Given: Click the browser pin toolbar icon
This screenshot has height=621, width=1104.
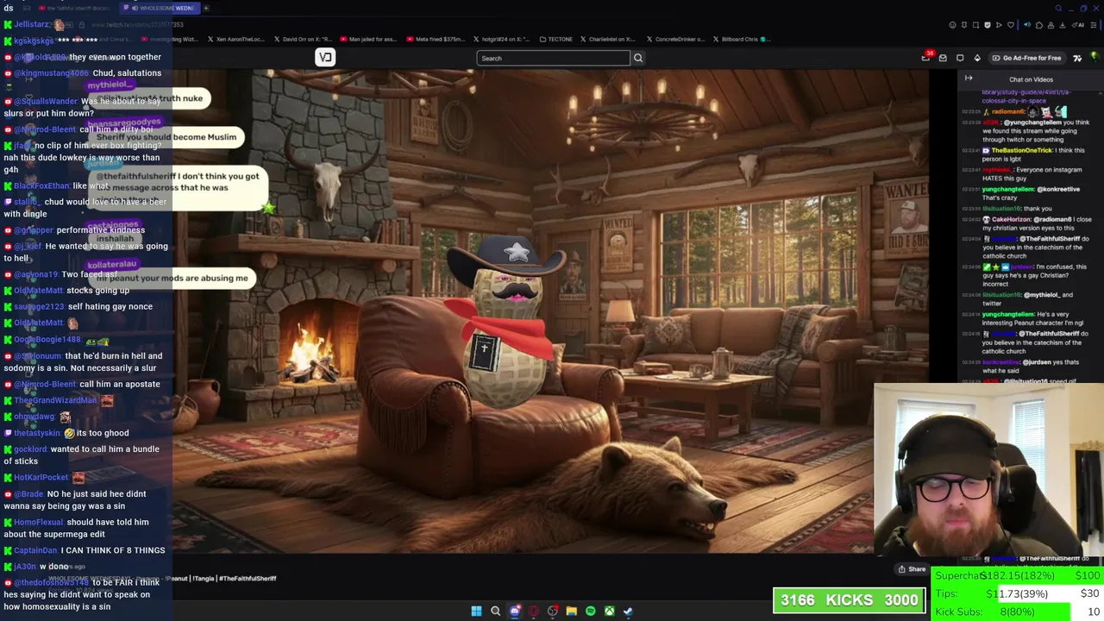Looking at the screenshot, I should pyautogui.click(x=964, y=25).
